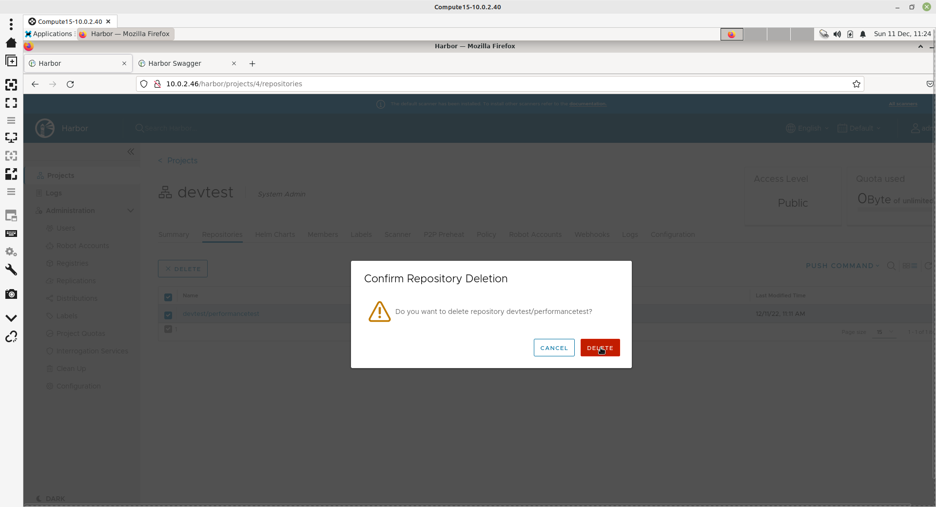936x507 pixels.
Task: Open the notification bell in system tray
Action: click(863, 34)
